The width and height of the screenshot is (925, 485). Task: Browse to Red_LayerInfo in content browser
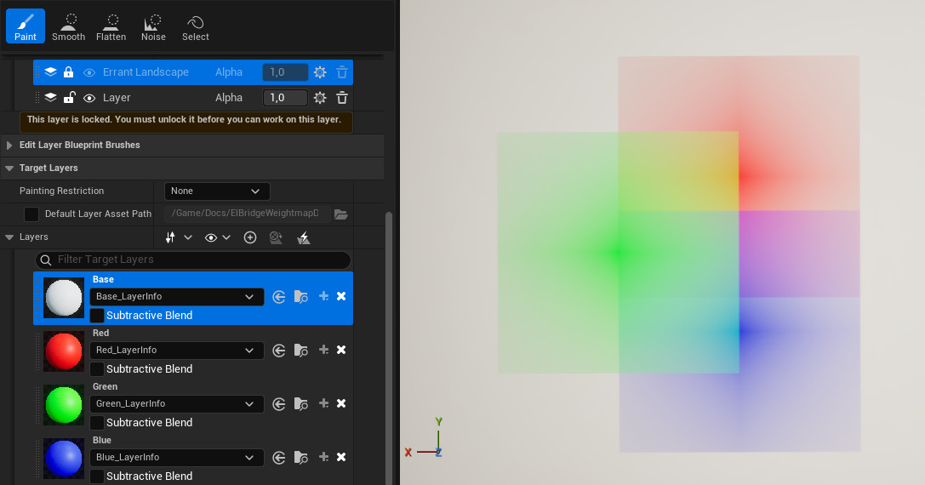[301, 351]
